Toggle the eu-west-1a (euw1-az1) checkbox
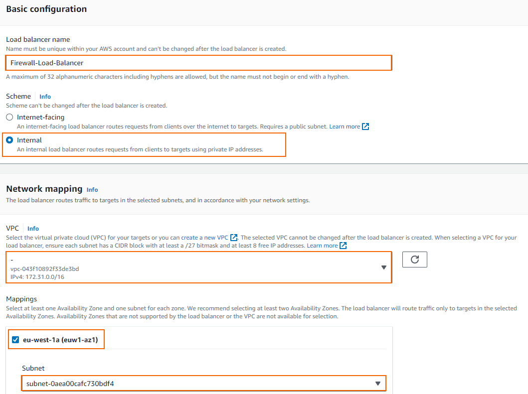The height and width of the screenshot is (394, 528). pyautogui.click(x=15, y=340)
